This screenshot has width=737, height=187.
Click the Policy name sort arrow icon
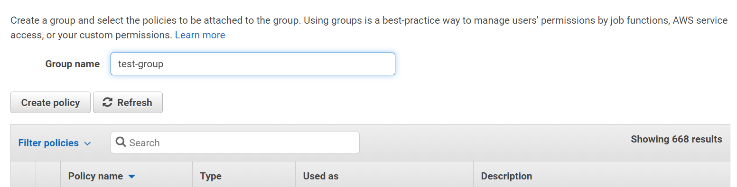pos(132,177)
